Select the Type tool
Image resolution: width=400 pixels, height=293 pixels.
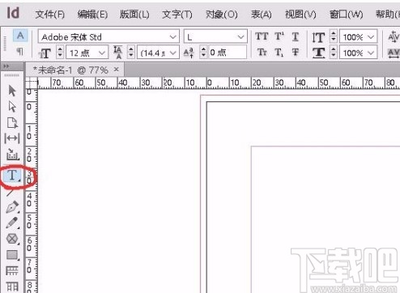[12, 176]
